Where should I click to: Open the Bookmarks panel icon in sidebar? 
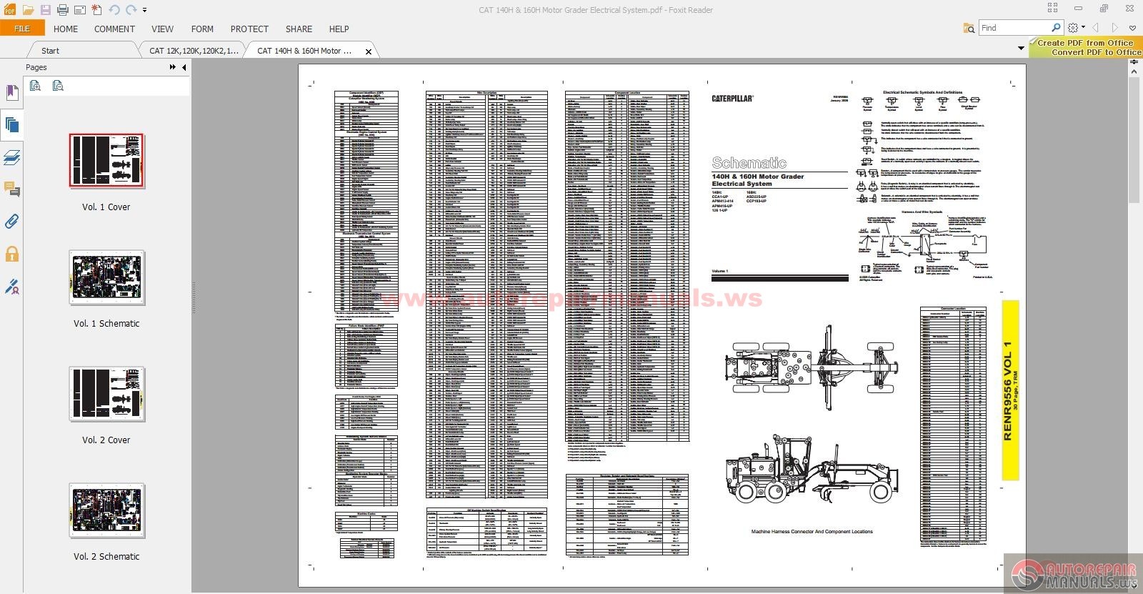pyautogui.click(x=11, y=93)
